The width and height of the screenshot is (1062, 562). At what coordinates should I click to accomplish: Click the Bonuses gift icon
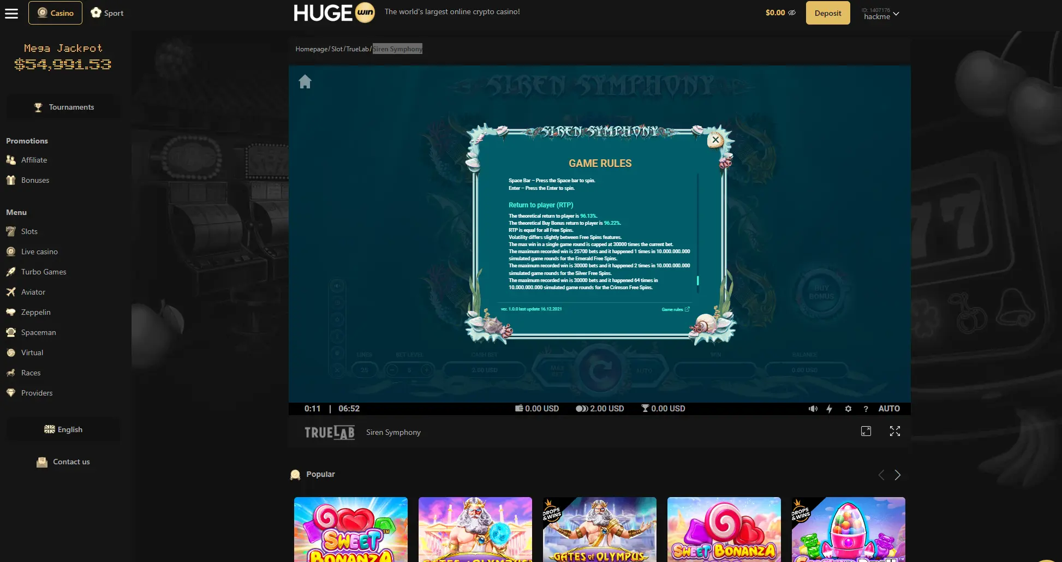pos(11,180)
